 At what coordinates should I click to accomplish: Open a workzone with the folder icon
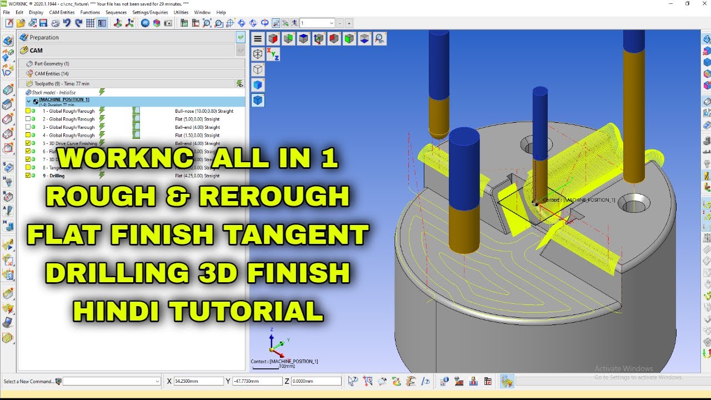coord(21,23)
